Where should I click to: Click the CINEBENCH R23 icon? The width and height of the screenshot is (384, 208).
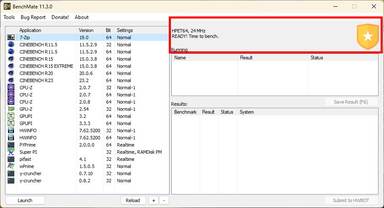11,80
